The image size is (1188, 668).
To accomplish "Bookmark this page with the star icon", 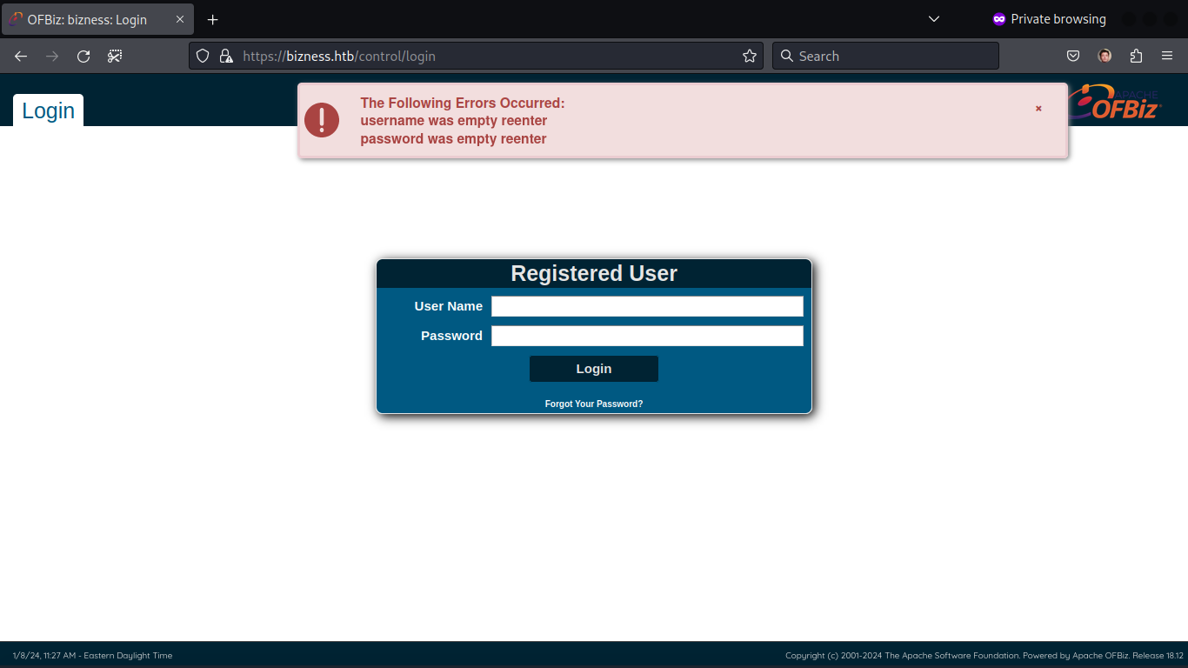I will (750, 57).
